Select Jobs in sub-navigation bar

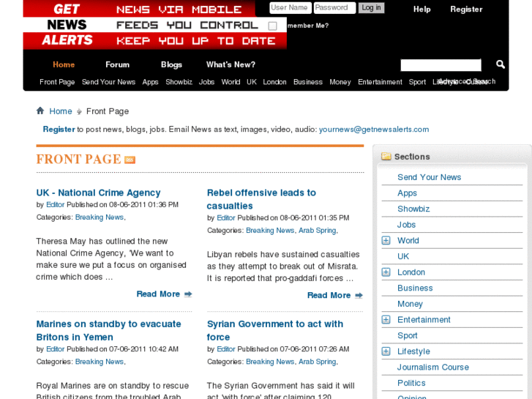[206, 82]
